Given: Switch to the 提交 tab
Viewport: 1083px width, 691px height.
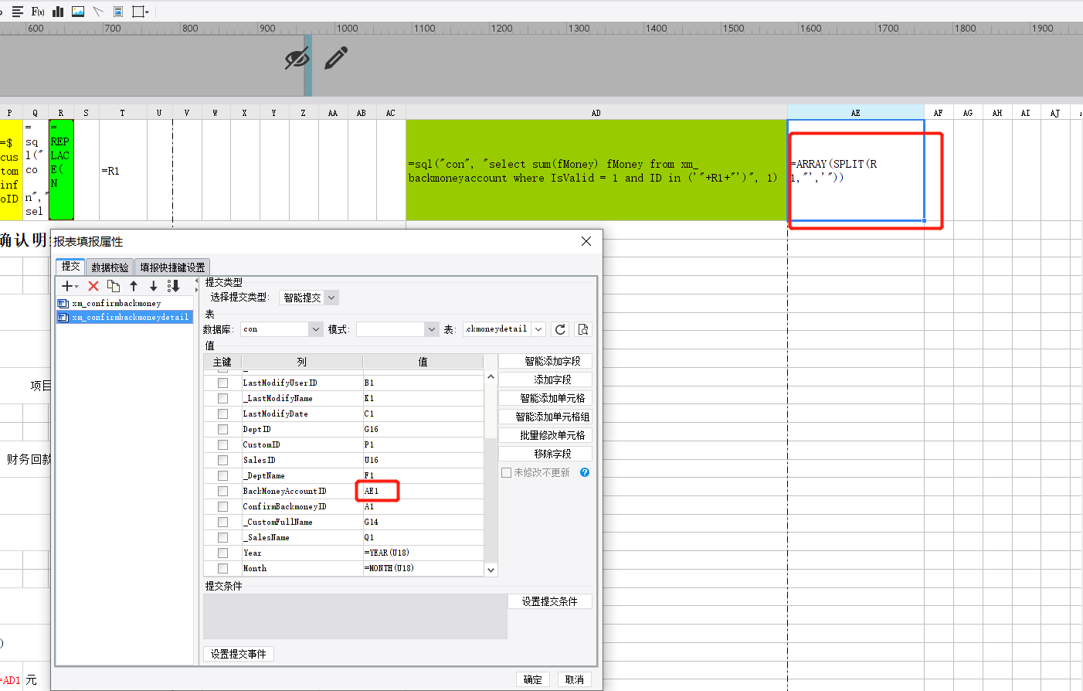Looking at the screenshot, I should tap(70, 267).
